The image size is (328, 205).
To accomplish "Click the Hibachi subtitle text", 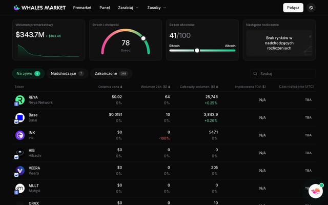I will click(x=35, y=156).
